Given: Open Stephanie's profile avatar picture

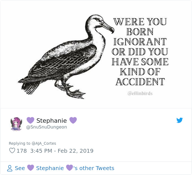Looking at the screenshot, I should [x=16, y=124].
